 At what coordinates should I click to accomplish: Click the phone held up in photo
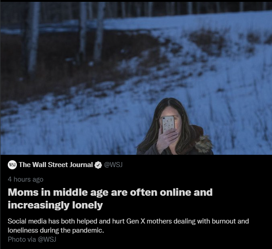point(168,124)
